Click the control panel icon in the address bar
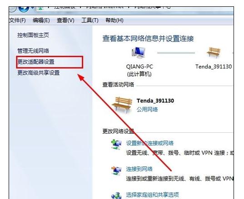Viewport: 244px width, 199px height. pos(40,9)
